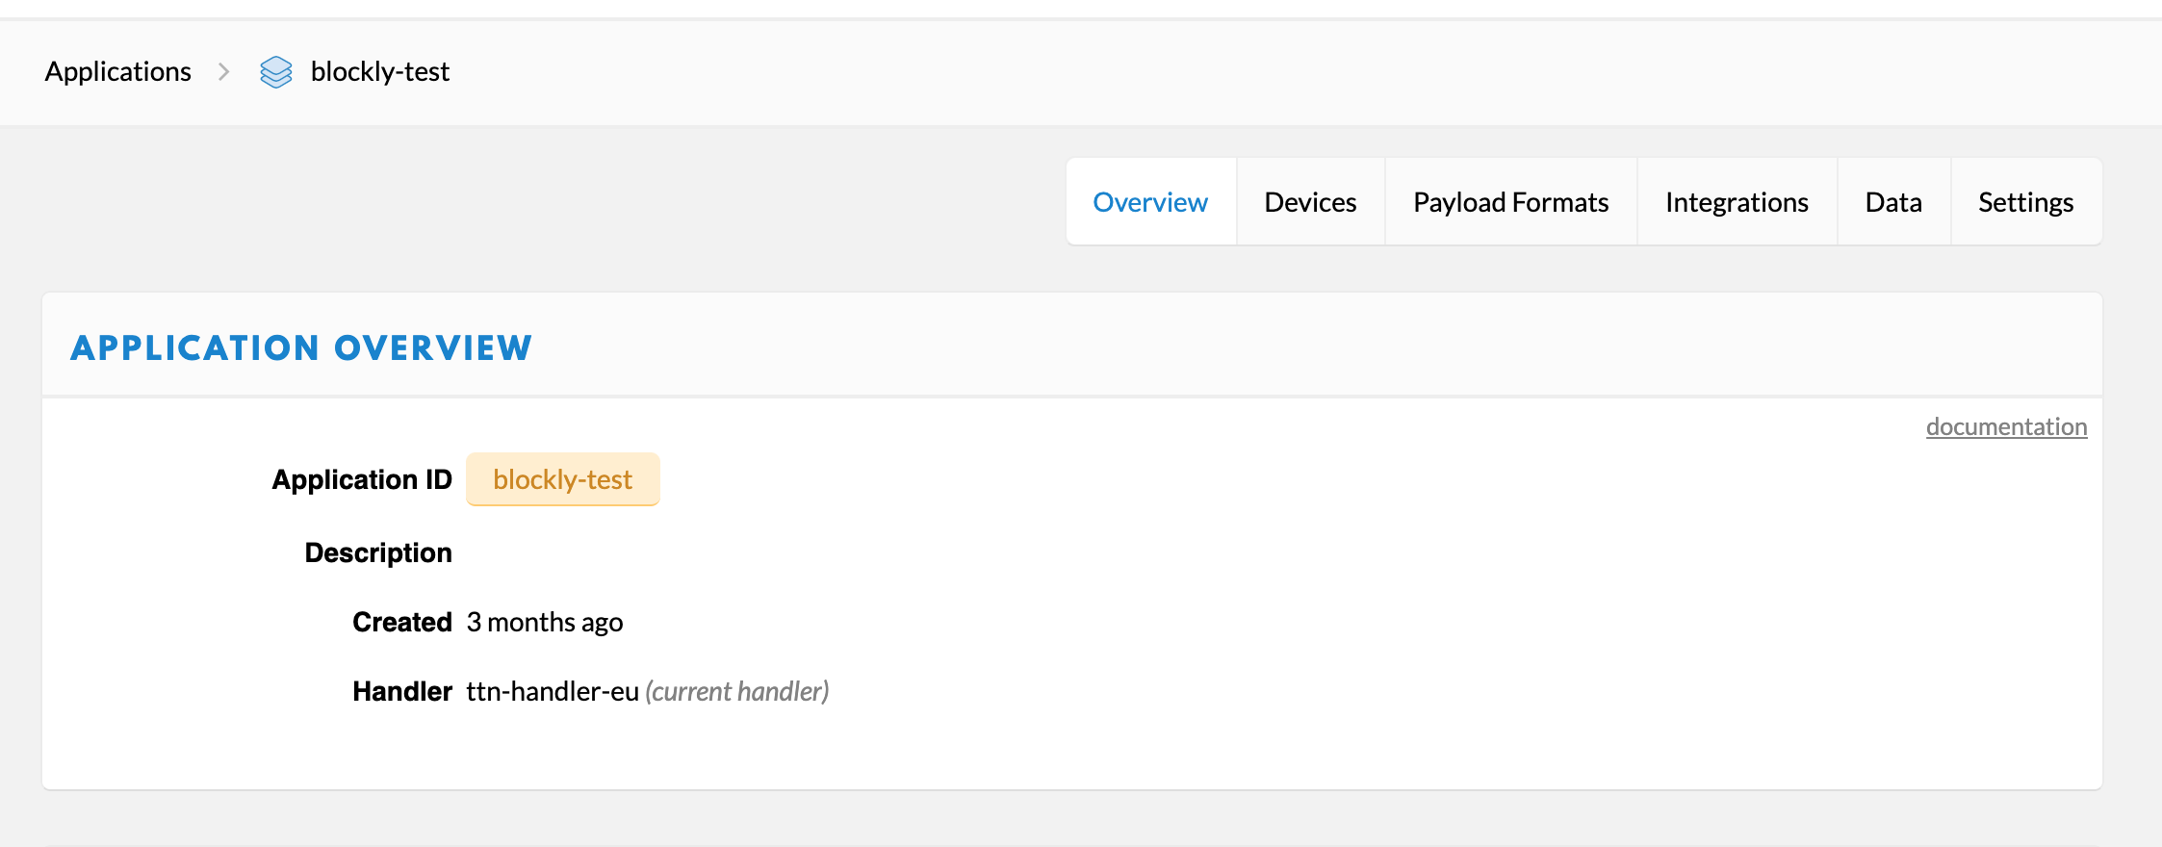Screen dimensions: 2162x847
Task: Click the orange blockly-test Application ID badge
Action: coord(562,479)
